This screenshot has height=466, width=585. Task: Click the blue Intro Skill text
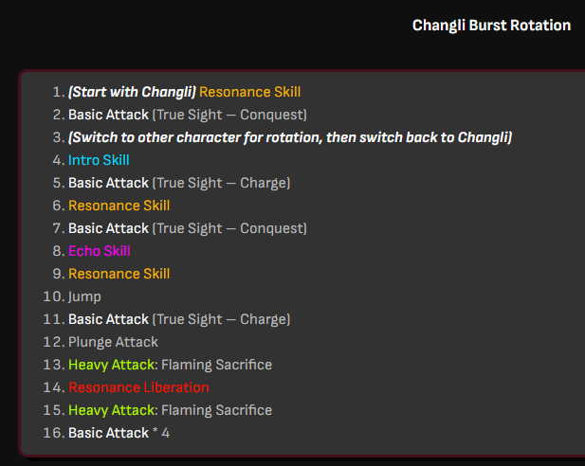(99, 160)
